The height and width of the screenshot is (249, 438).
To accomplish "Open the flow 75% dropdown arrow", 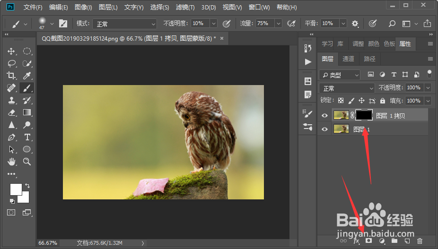I will click(x=278, y=24).
